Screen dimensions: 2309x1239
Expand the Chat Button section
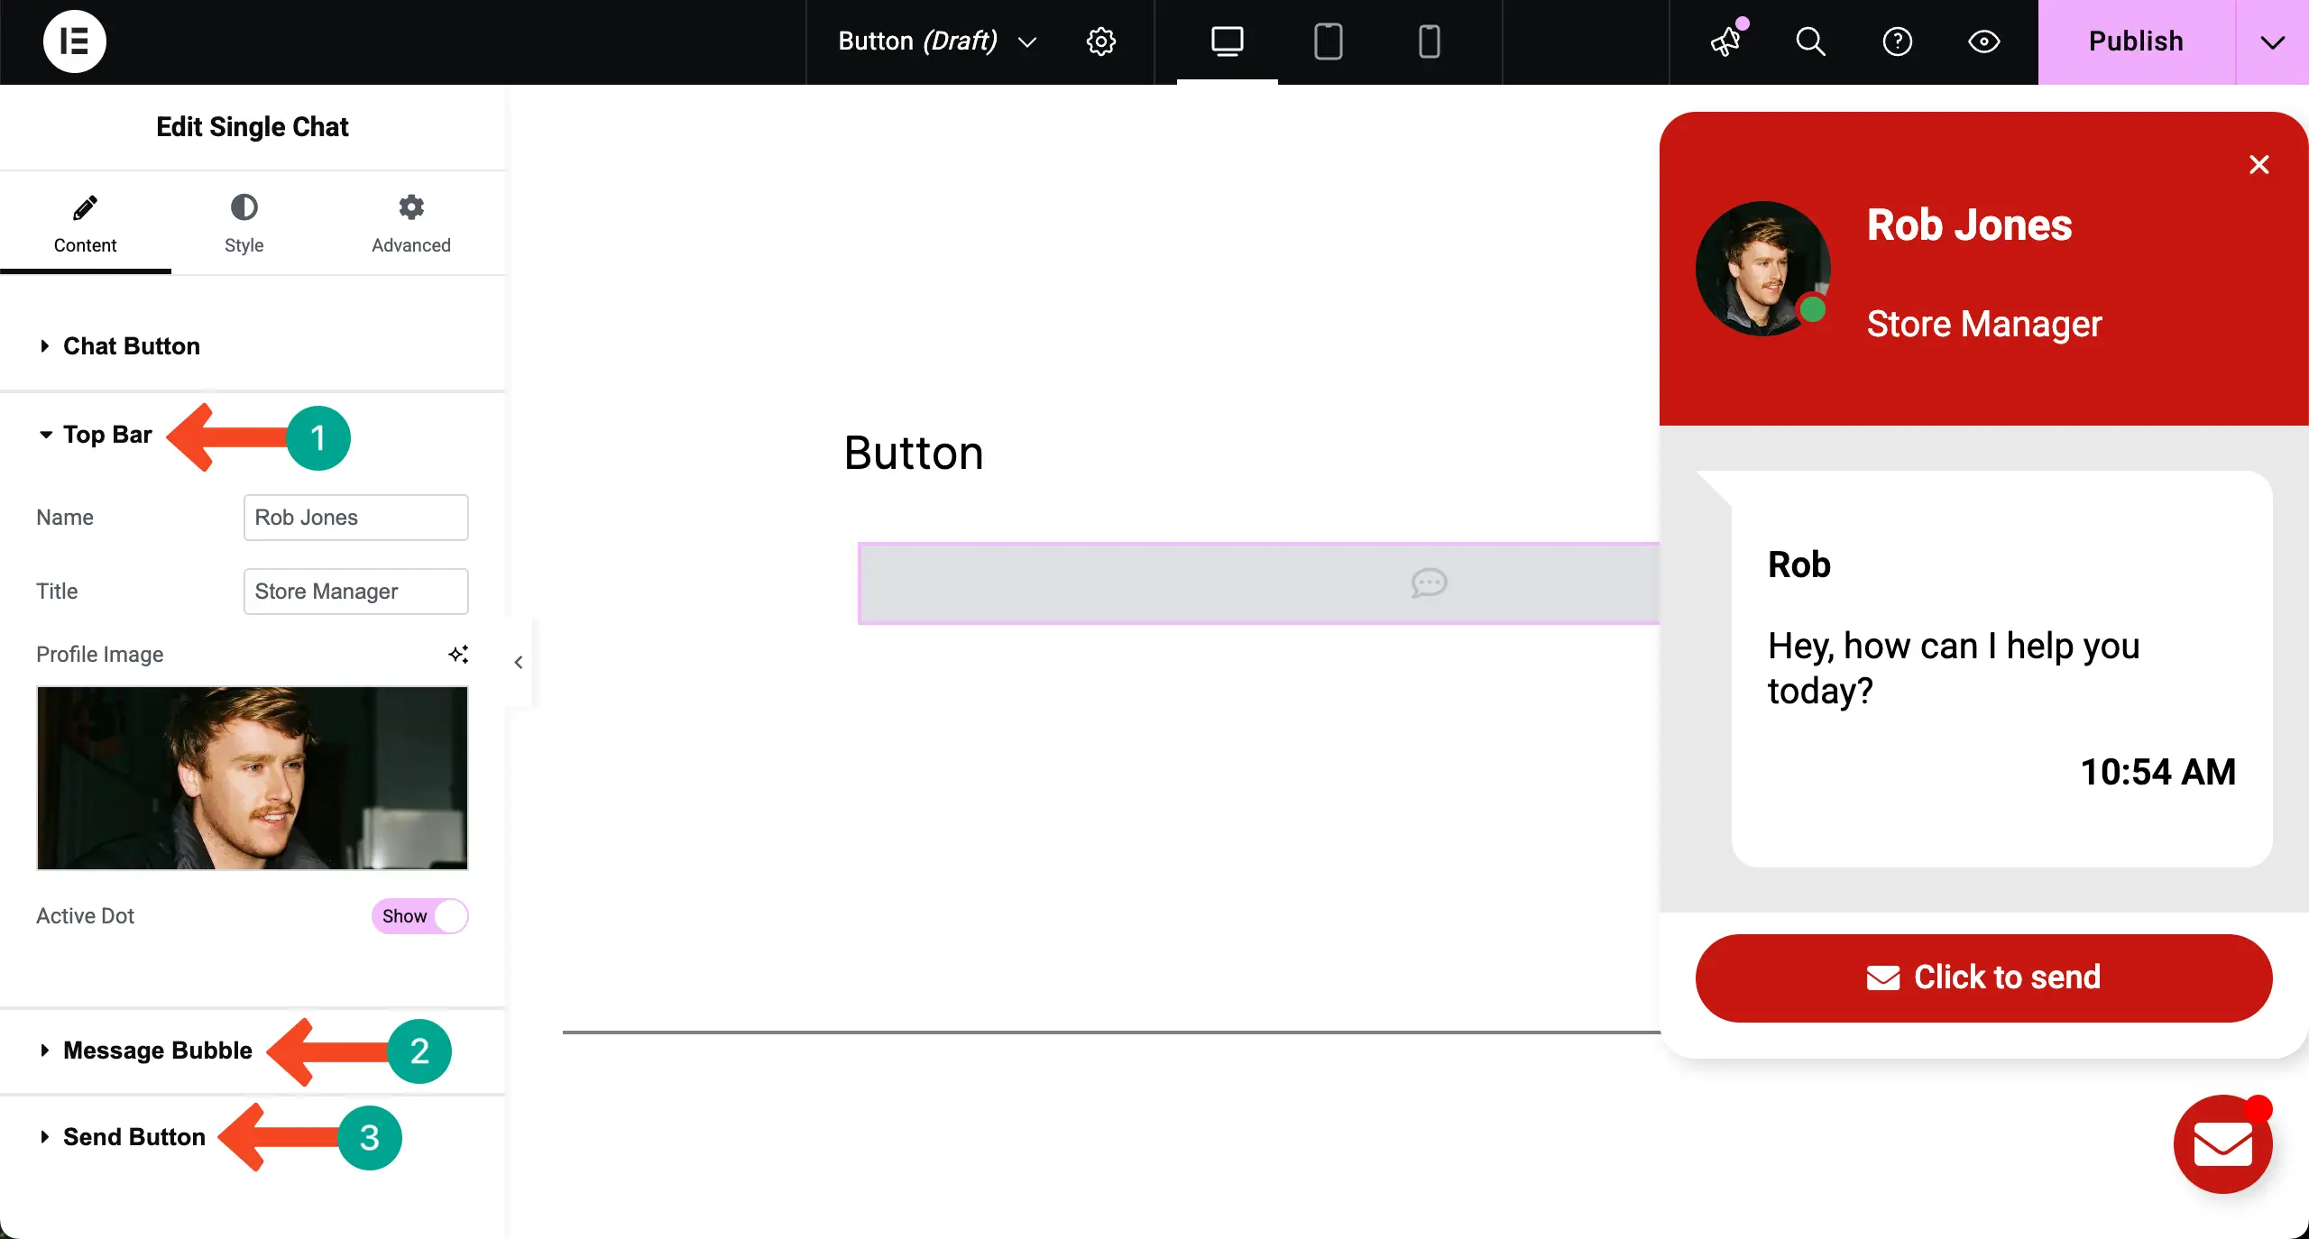(132, 346)
